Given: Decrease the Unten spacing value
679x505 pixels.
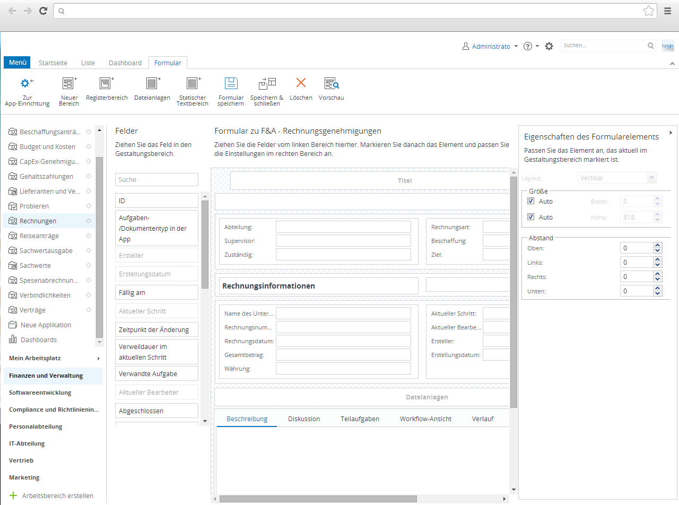Looking at the screenshot, I should (x=658, y=293).
